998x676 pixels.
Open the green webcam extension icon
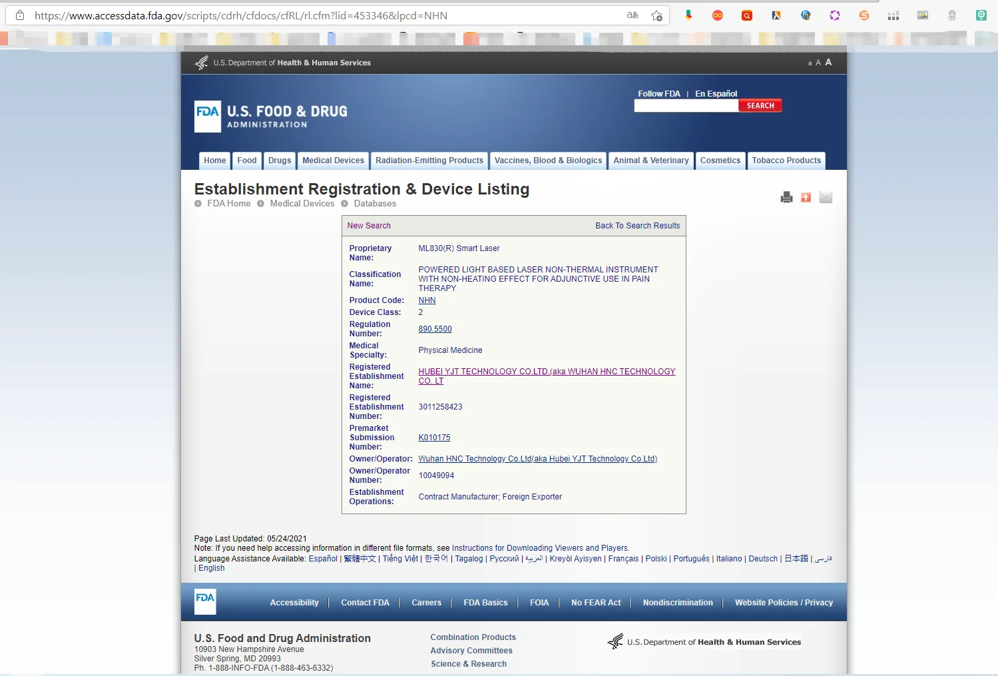click(x=981, y=15)
